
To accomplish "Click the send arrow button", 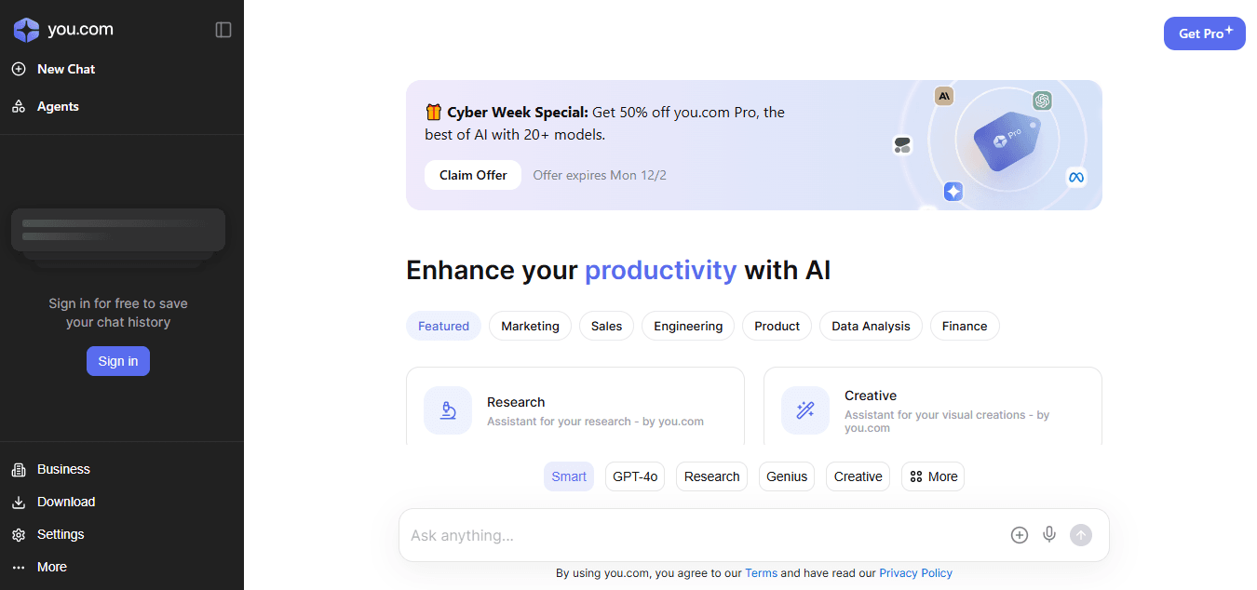I will pyautogui.click(x=1081, y=535).
